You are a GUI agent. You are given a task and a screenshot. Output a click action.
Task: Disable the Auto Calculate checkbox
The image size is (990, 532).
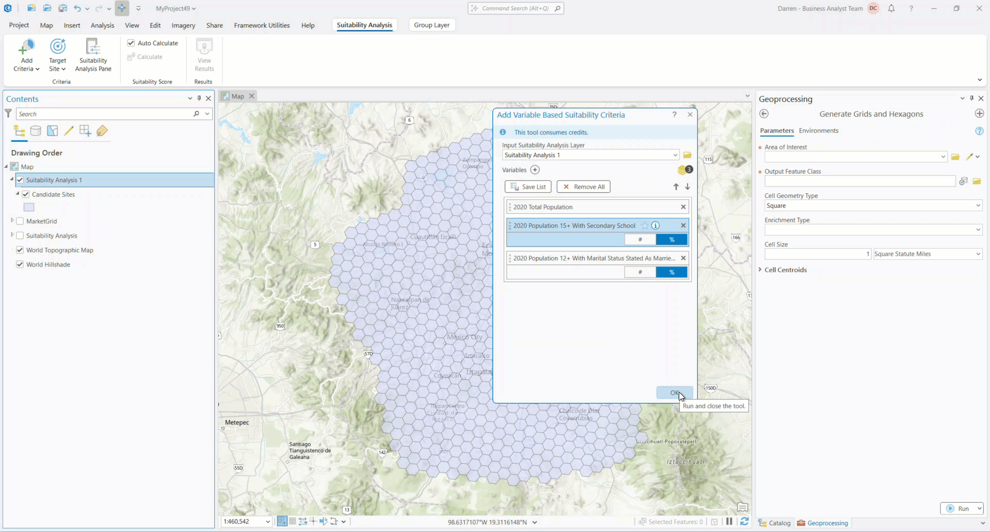point(131,43)
